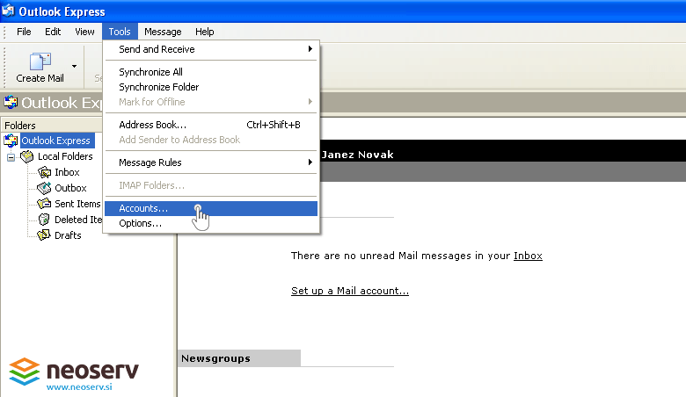
Task: Click the Local Folders icon
Action: point(27,156)
